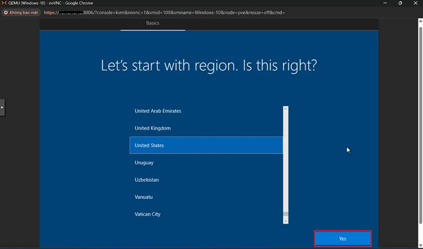
Task: Click the URL address bar
Action: pyautogui.click(x=217, y=12)
